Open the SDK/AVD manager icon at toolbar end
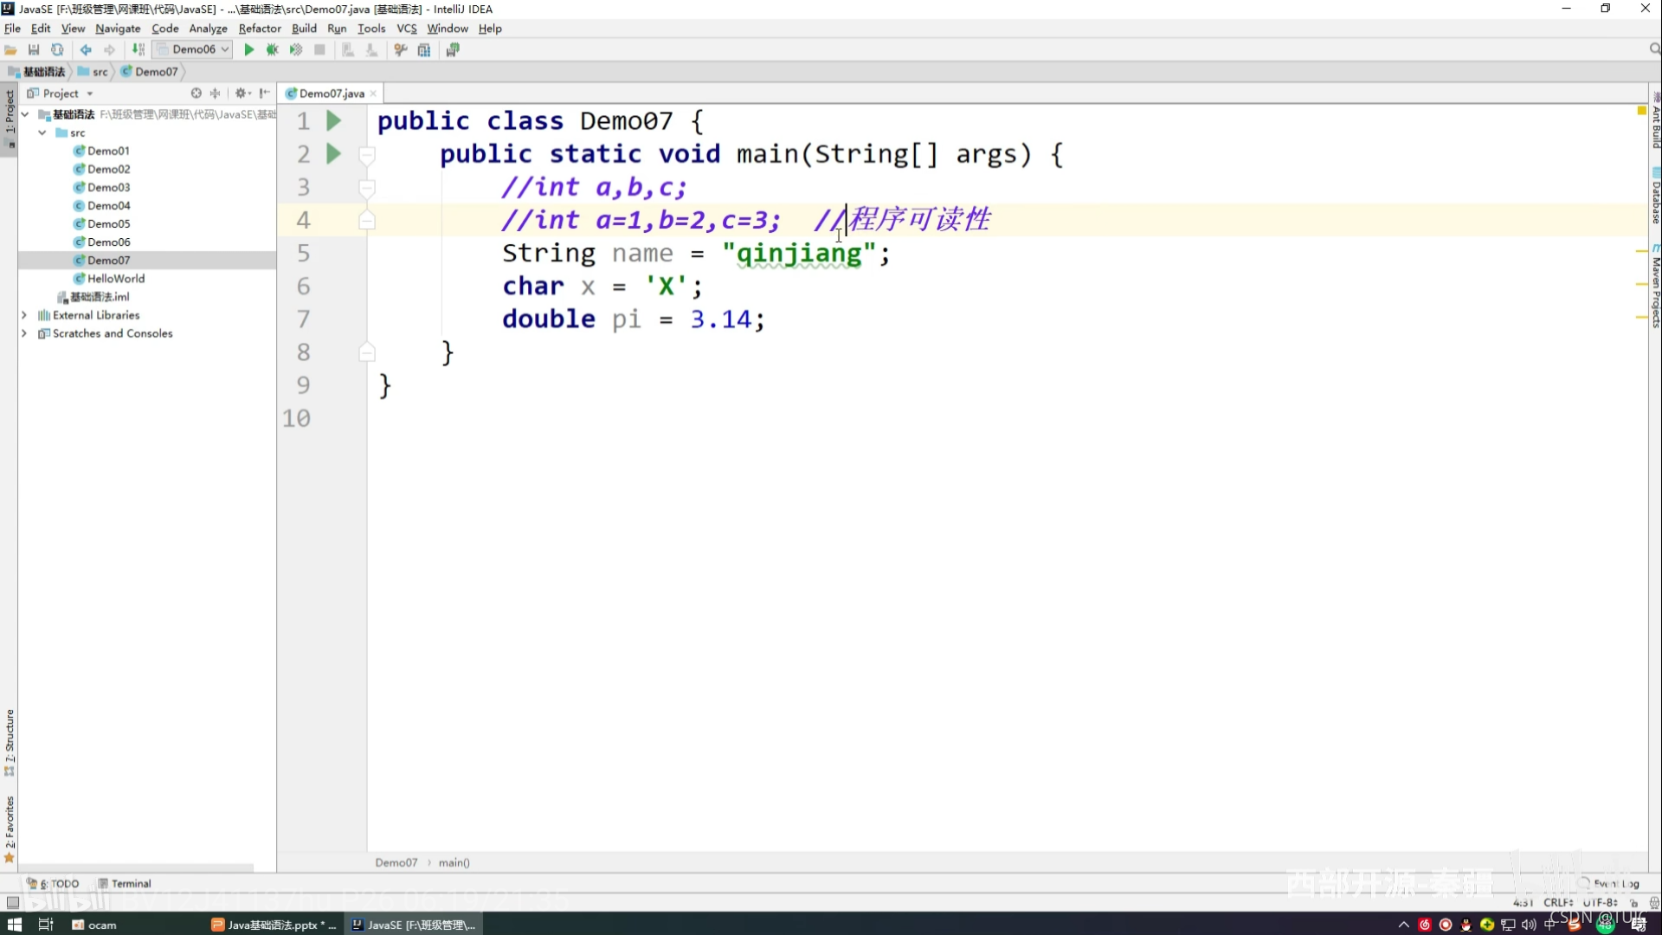The height and width of the screenshot is (935, 1662). 453,50
